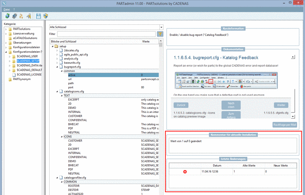Image resolution: width=305 pixels, height=195 pixels.
Task: Click the toolbar screenshot in documentation
Action: tap(226, 80)
